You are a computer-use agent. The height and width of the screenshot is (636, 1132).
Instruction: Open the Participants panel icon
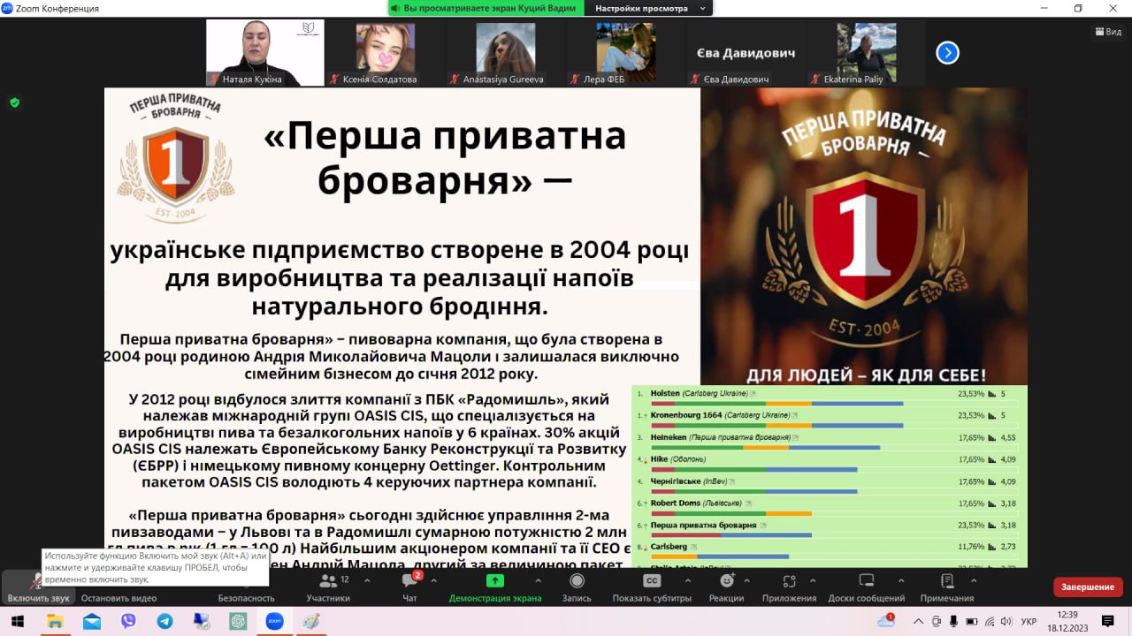328,581
